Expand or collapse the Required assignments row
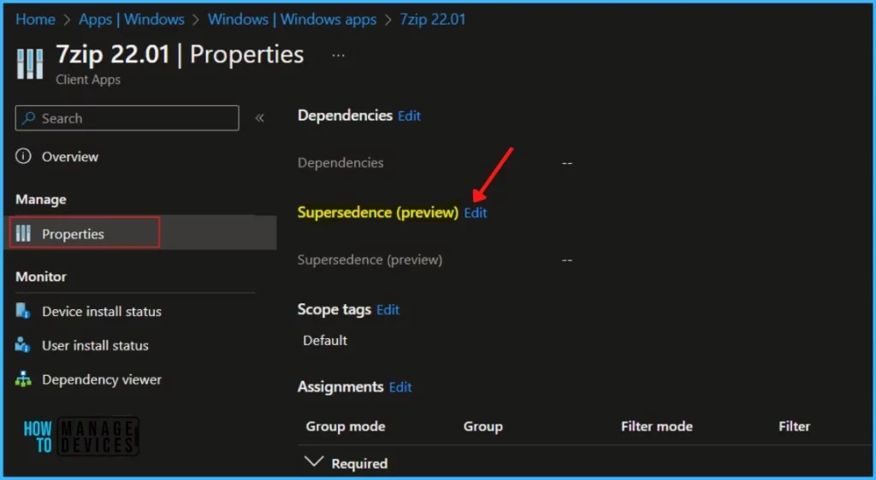 click(x=313, y=462)
